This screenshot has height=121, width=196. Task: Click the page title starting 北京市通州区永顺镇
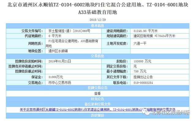[98, 9]
